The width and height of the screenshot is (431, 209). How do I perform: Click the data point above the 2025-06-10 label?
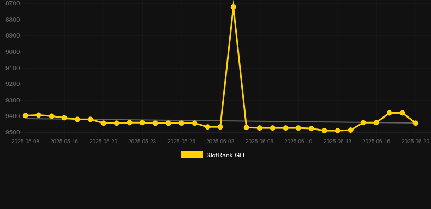[x=298, y=128]
